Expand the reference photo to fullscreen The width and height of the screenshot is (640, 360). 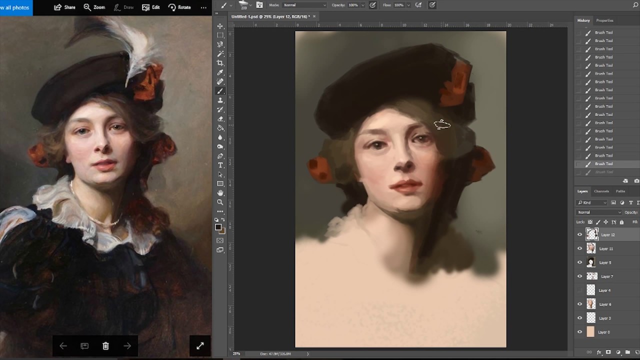200,345
